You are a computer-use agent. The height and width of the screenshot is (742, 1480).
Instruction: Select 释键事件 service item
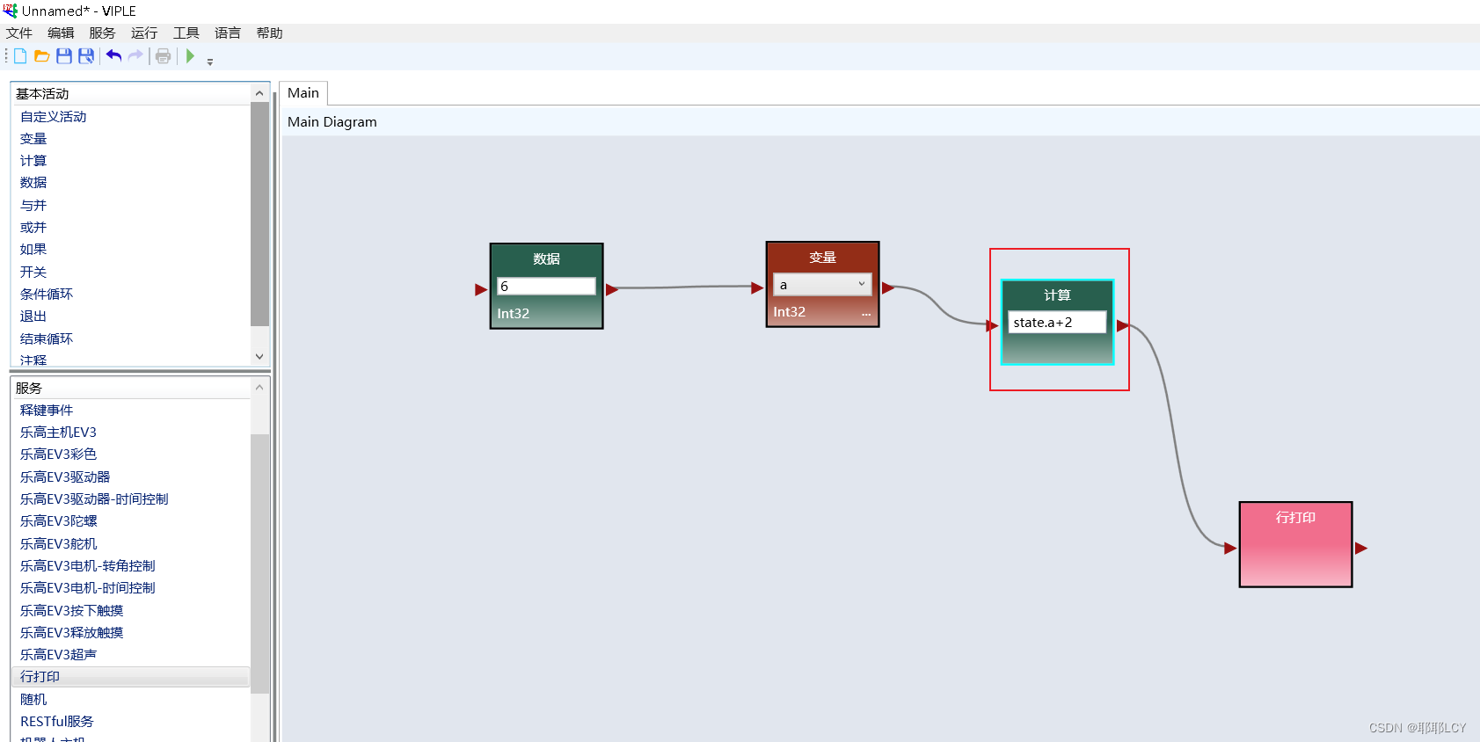click(47, 411)
